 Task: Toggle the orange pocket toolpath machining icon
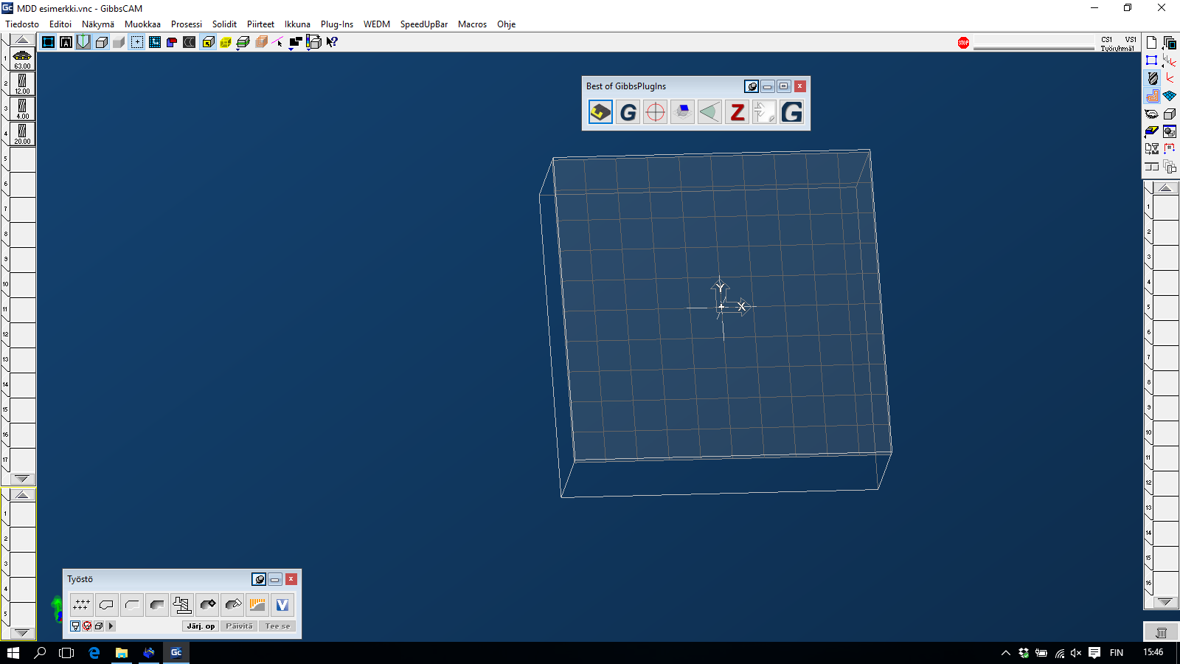click(x=1151, y=96)
